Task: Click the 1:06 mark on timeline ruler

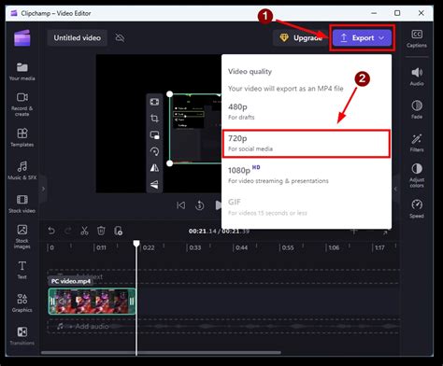Action: pos(334,247)
